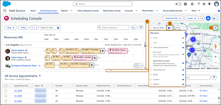This screenshot has width=221, height=105.
Task: Zoom out on the map
Action: (x=215, y=63)
